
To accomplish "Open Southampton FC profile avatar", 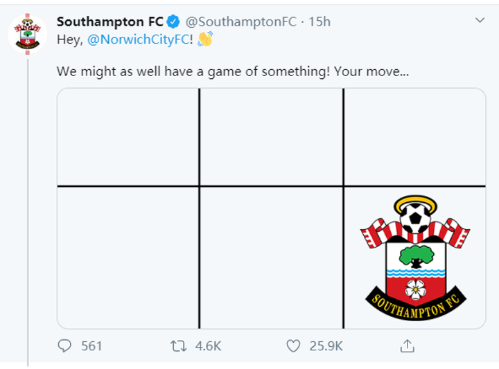I will (x=27, y=33).
